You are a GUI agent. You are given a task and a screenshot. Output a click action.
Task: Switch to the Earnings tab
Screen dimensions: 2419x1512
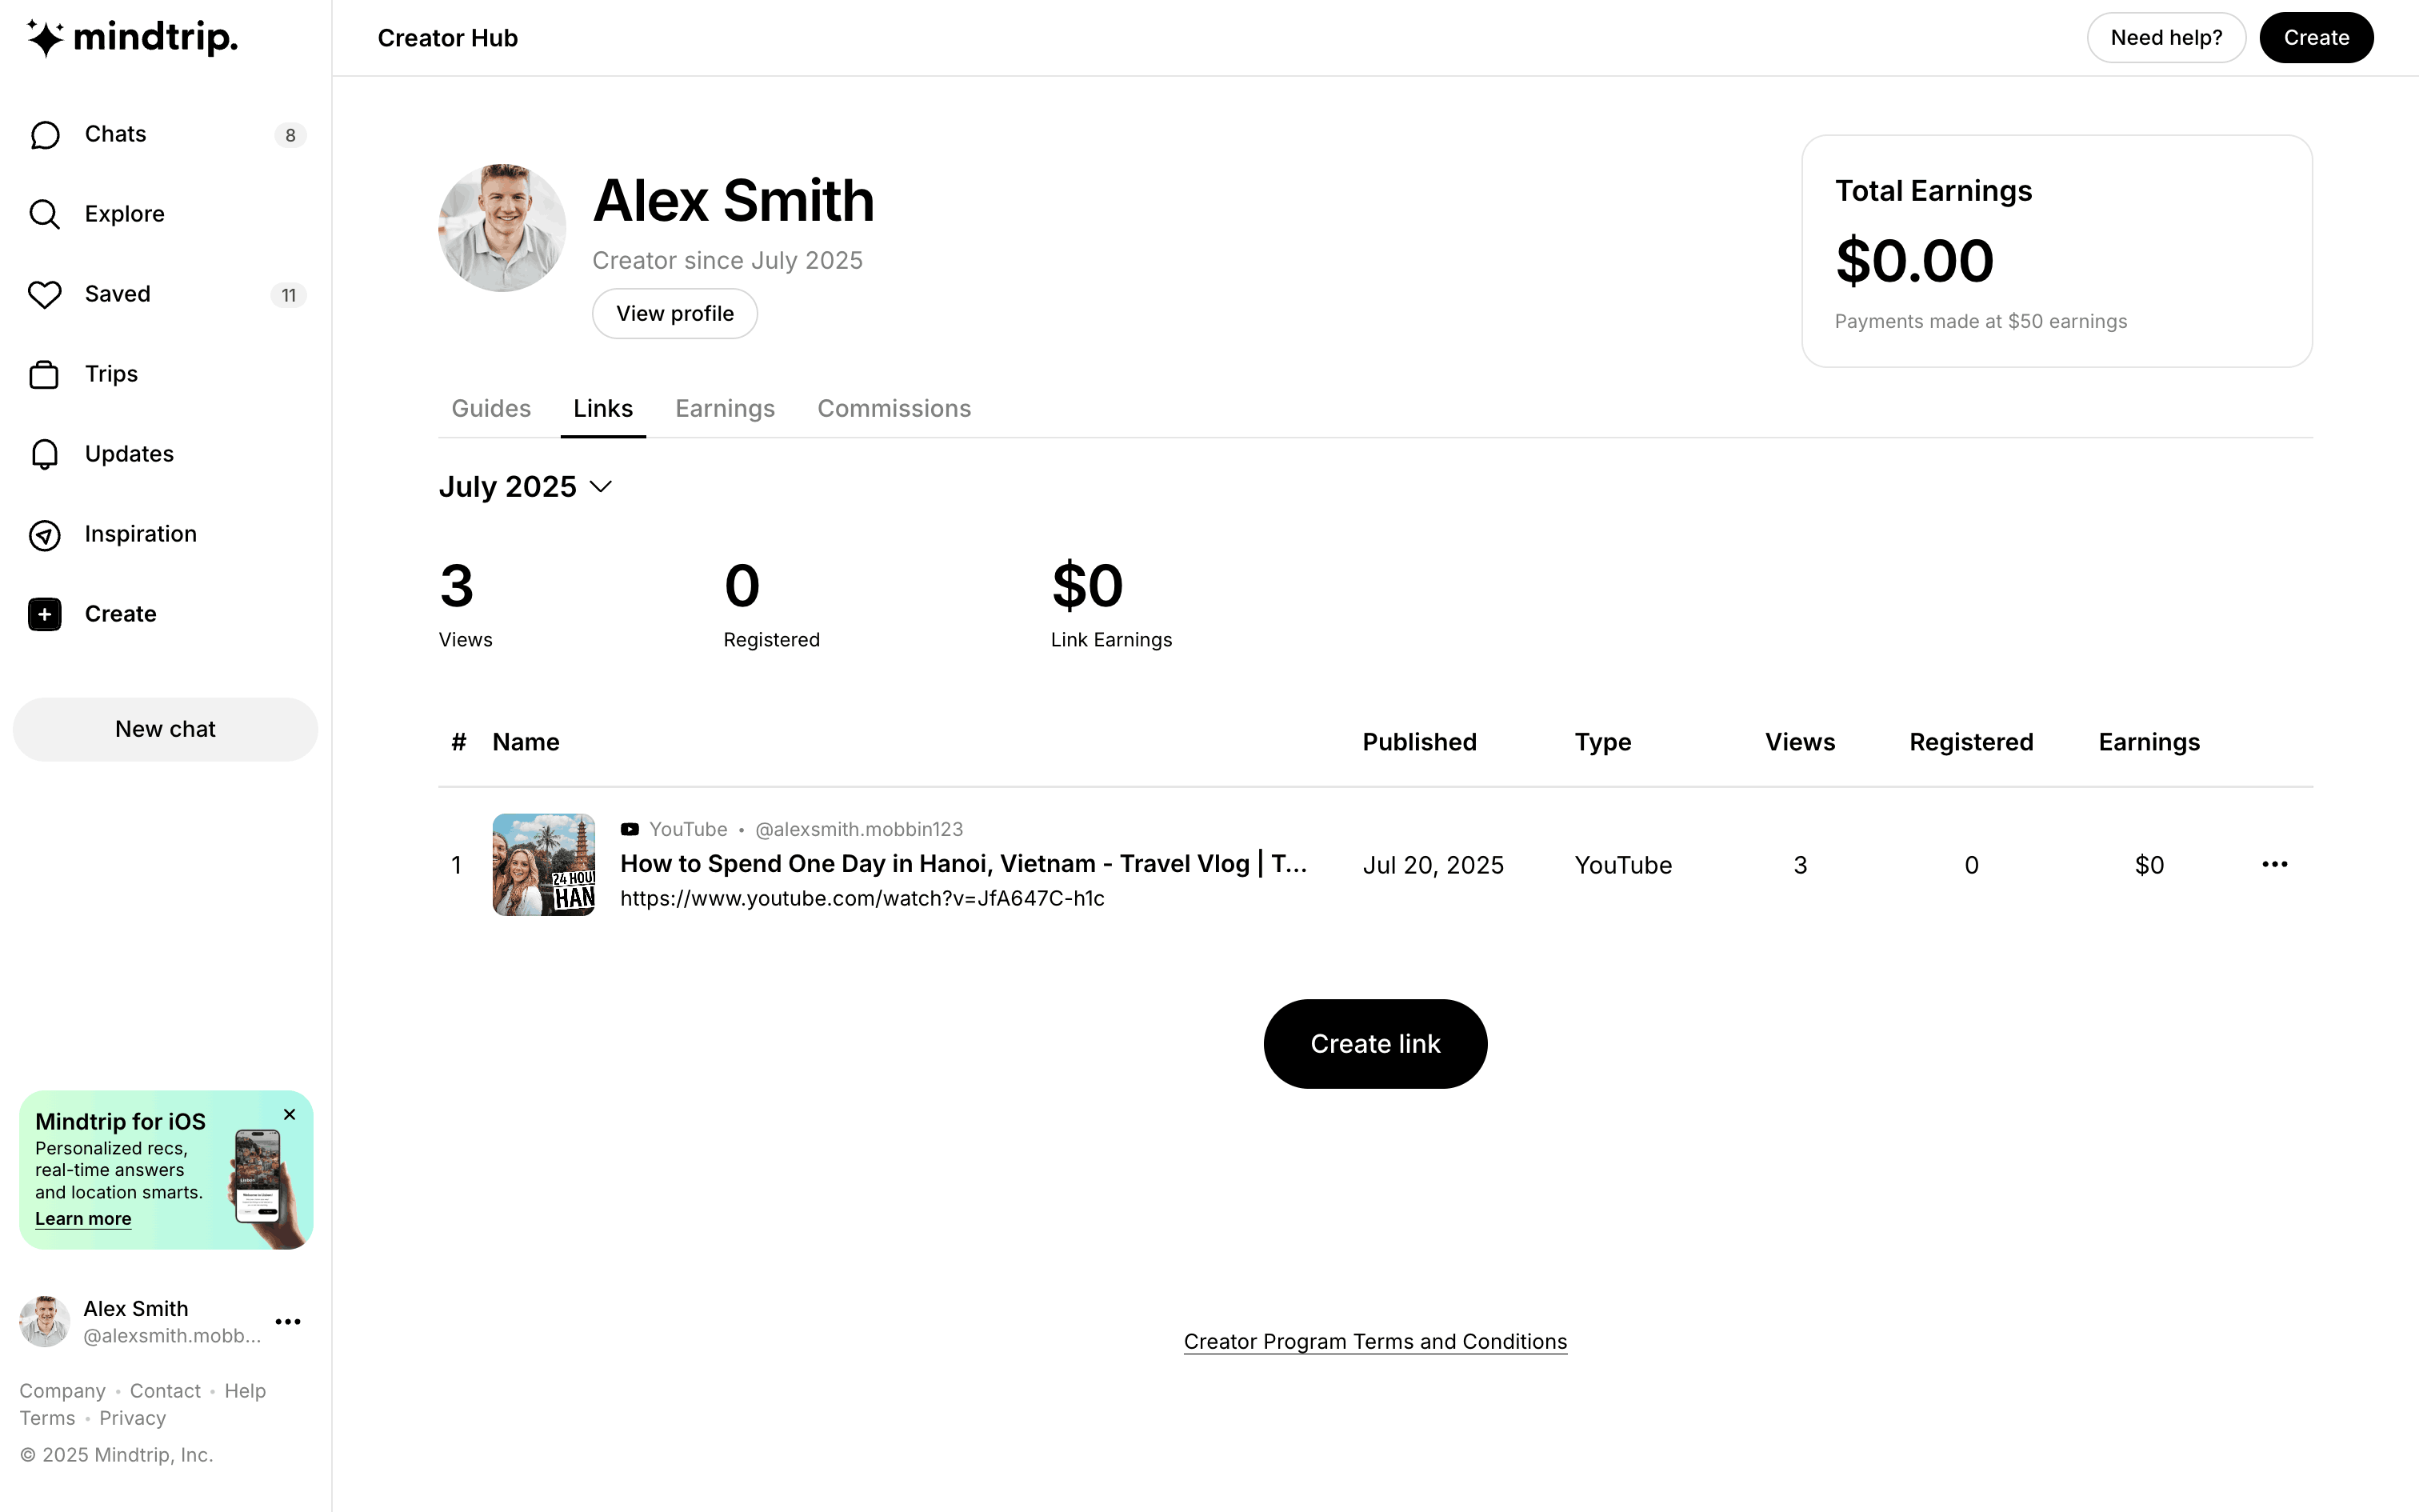point(725,408)
